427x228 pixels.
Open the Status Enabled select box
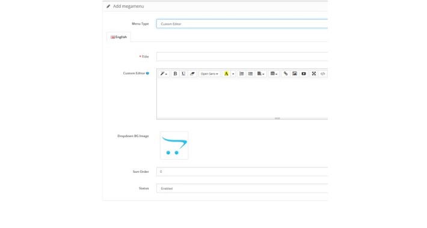pos(242,188)
